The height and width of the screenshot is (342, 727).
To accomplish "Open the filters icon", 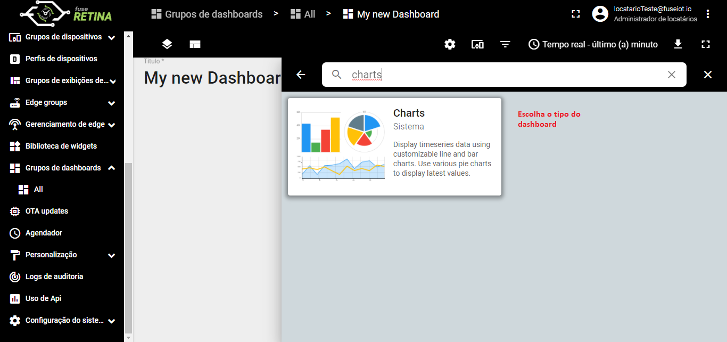I will click(x=505, y=44).
